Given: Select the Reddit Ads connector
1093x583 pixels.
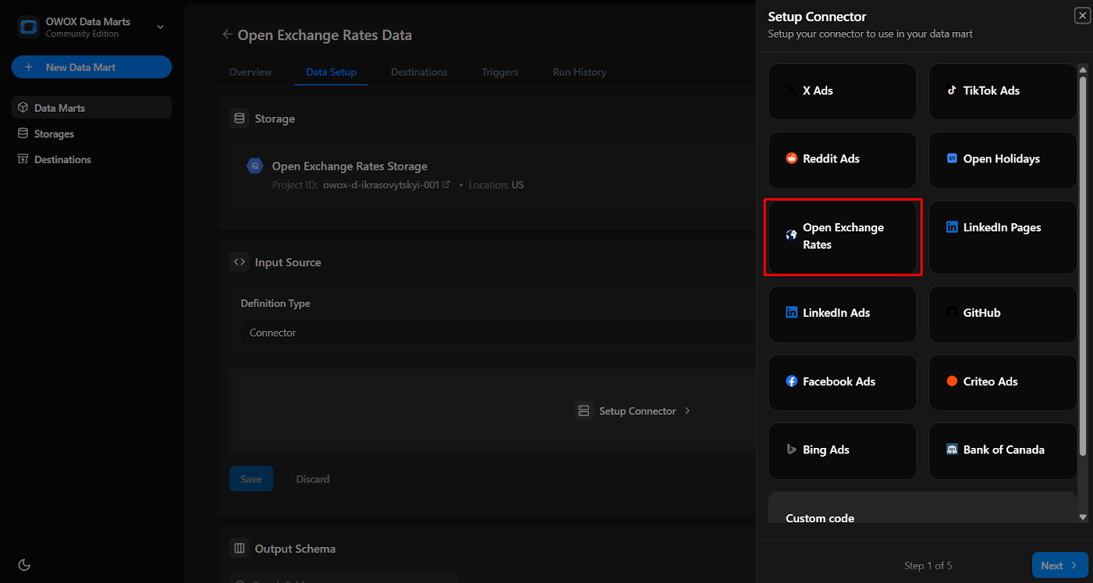Looking at the screenshot, I should coord(843,159).
